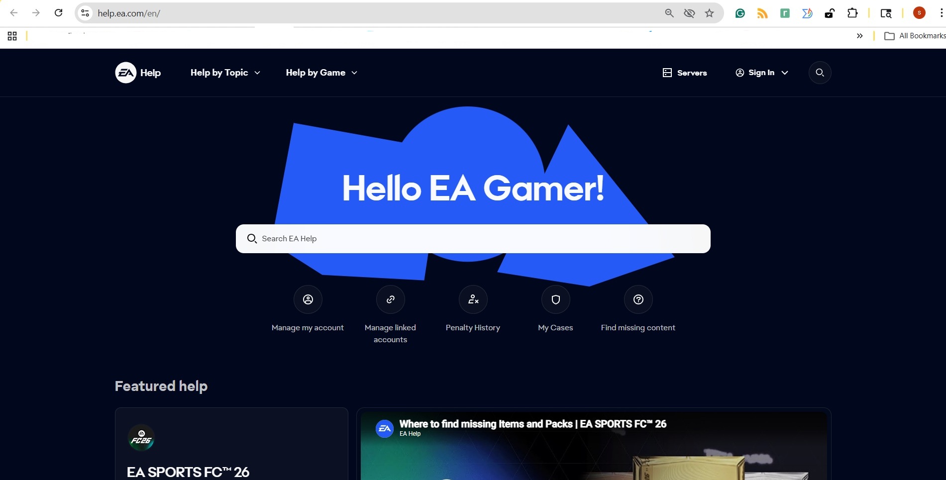Viewport: 946px width, 480px height.
Task: Click the magnifier inside Search EA Help
Action: click(x=252, y=239)
